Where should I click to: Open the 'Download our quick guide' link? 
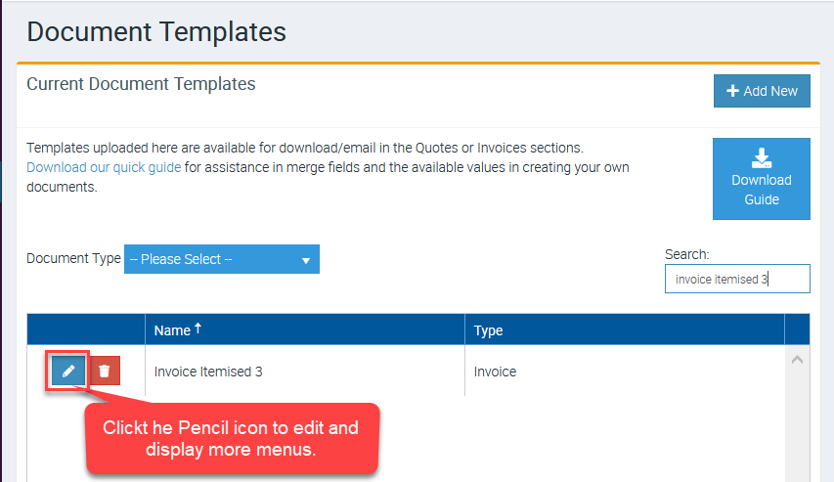coord(104,167)
